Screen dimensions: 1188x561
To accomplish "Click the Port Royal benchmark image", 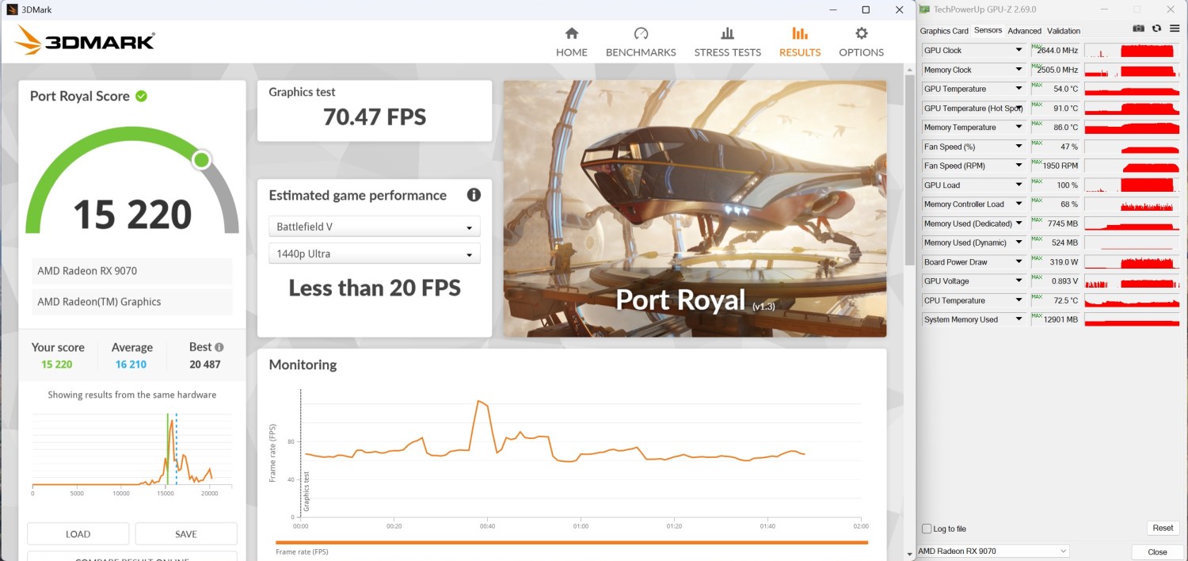I will pos(695,208).
